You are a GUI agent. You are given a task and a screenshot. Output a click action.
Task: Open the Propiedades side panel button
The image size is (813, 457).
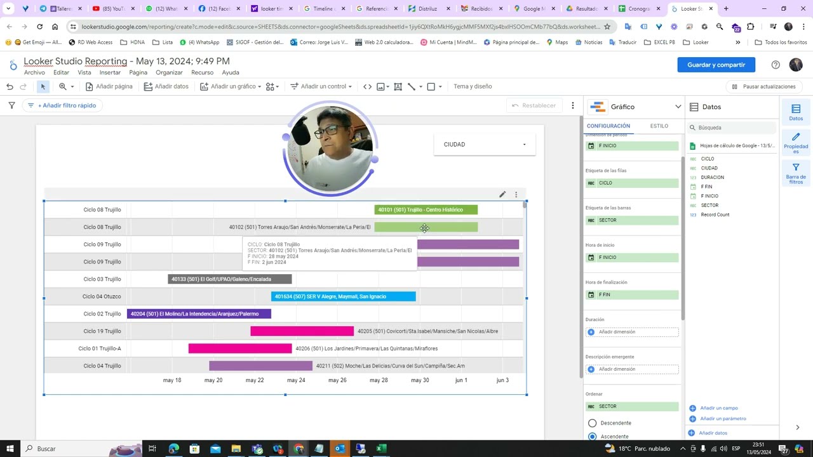[x=796, y=143]
